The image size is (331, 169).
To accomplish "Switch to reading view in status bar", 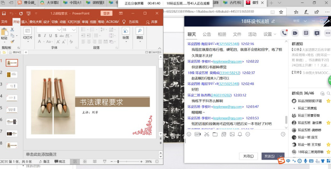I will point(95,162).
